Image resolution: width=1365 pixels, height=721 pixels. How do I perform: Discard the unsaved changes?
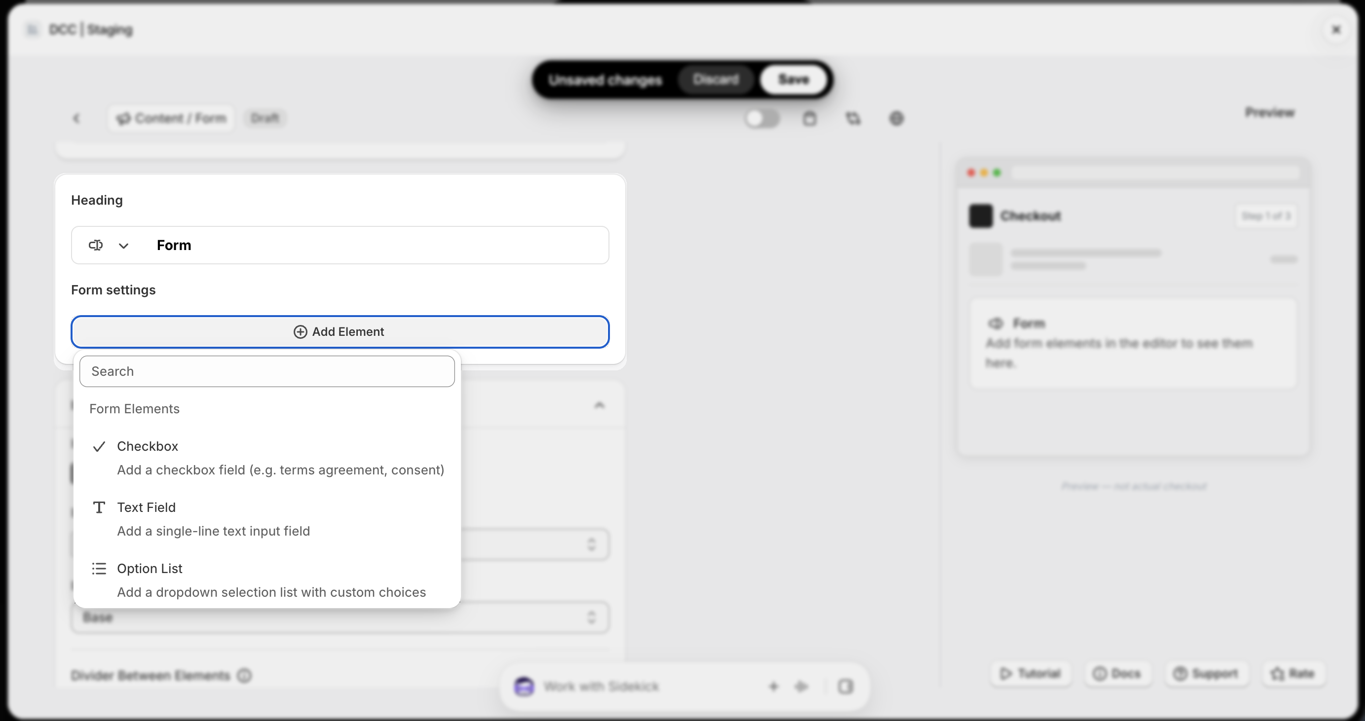click(716, 79)
